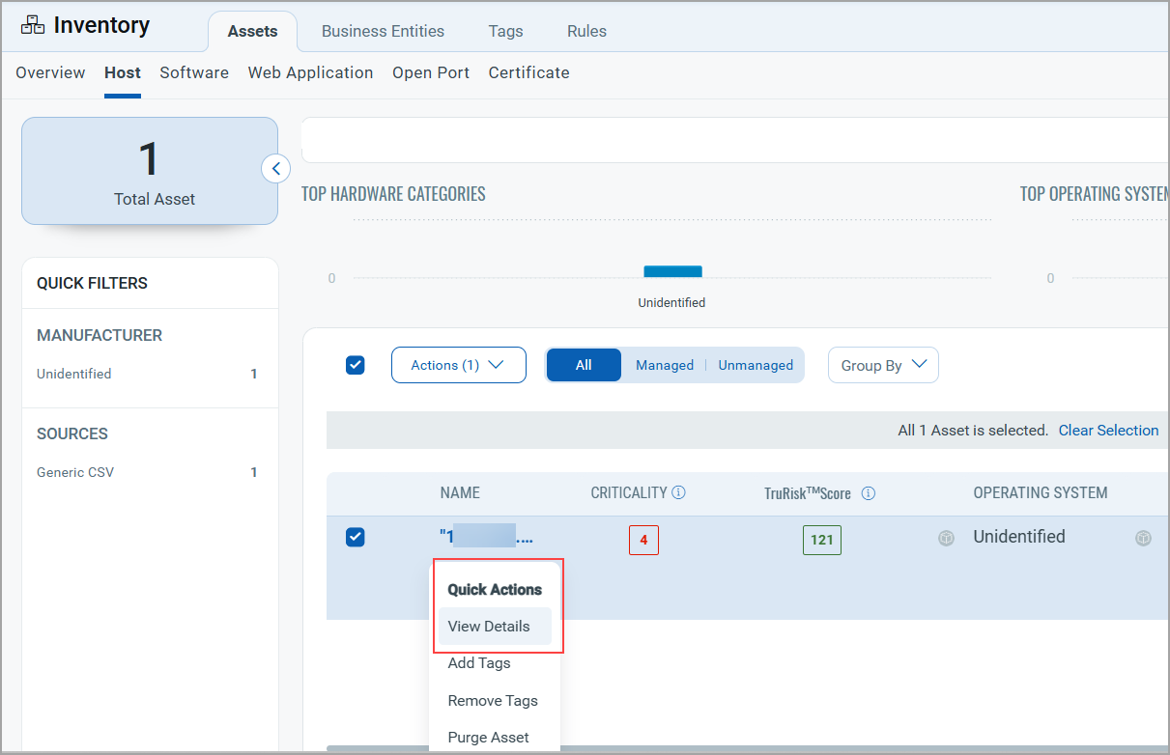1170x755 pixels.
Task: Switch to the Business Entities tab
Action: point(383,31)
